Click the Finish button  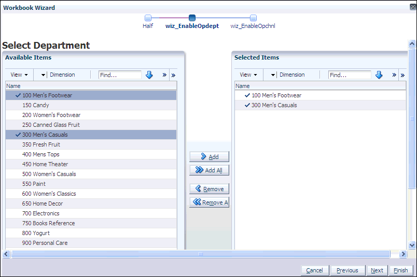pos(401,270)
